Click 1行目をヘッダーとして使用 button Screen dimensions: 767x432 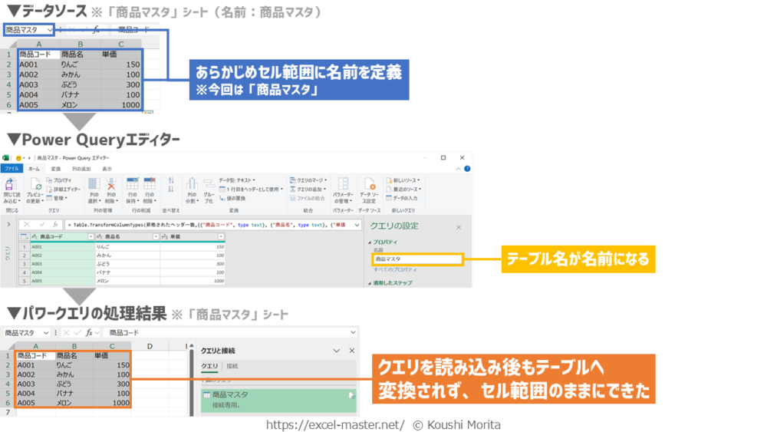coord(250,189)
